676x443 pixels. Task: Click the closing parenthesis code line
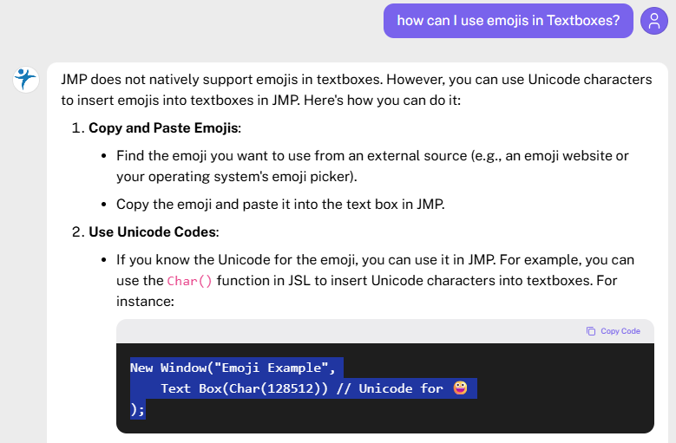[x=137, y=409]
